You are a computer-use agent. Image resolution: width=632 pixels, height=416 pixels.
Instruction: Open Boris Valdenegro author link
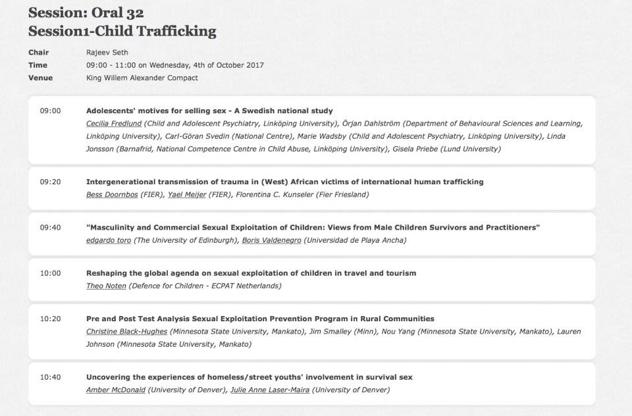coord(272,240)
